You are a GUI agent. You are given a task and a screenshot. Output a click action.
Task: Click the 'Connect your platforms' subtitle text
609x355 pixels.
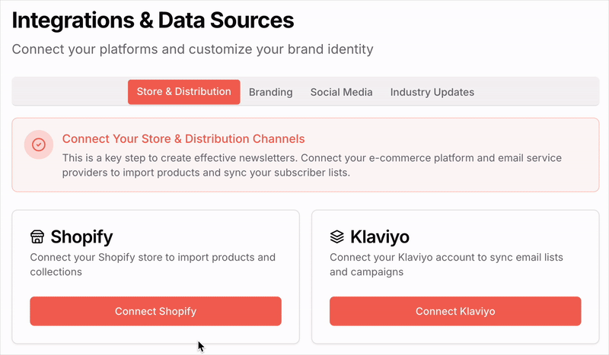193,49
